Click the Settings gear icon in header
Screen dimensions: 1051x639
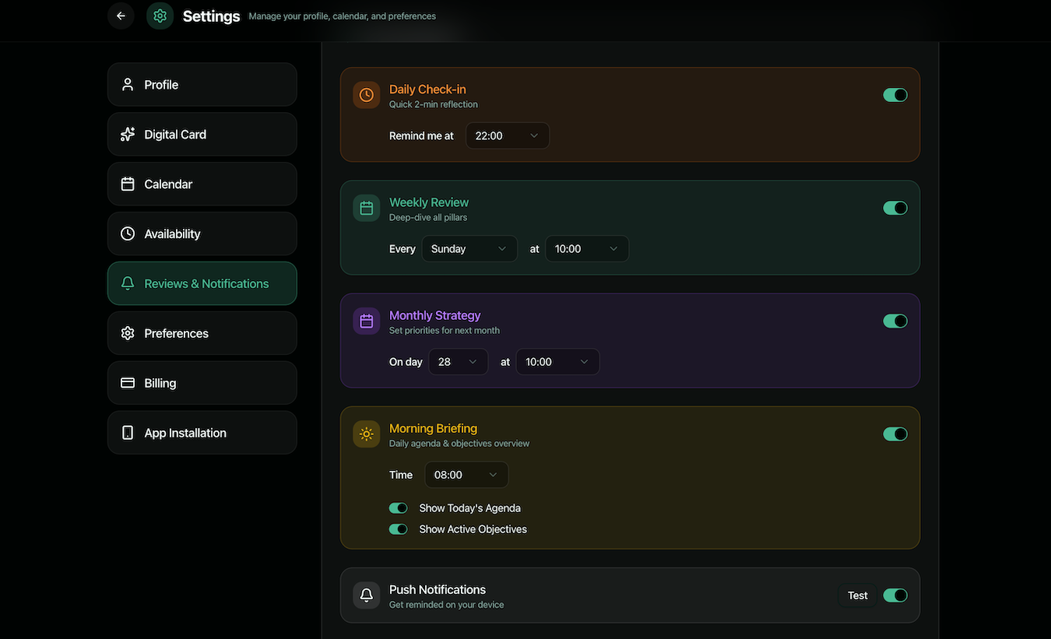[160, 16]
